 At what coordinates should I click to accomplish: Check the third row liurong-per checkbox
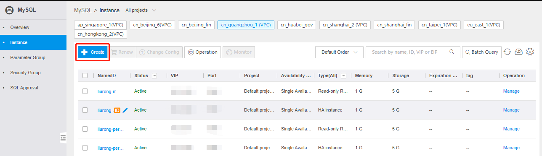point(85,129)
